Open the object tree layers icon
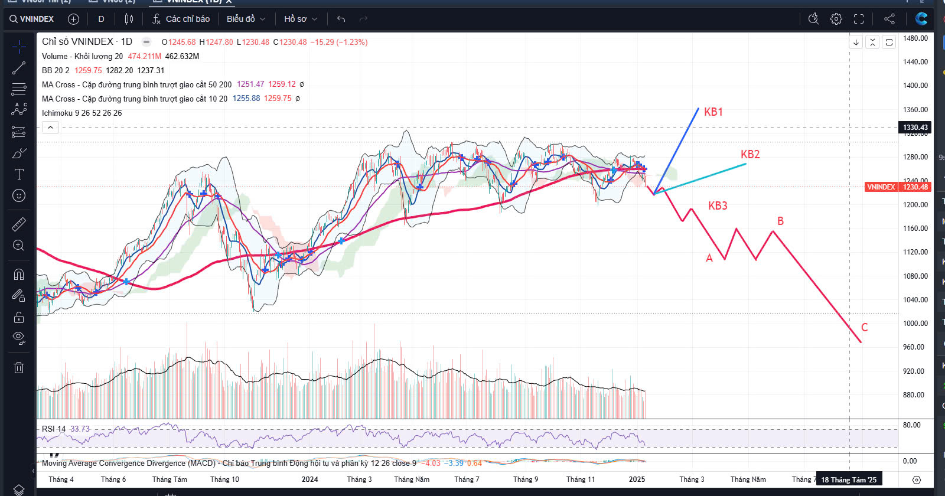 pos(19,490)
